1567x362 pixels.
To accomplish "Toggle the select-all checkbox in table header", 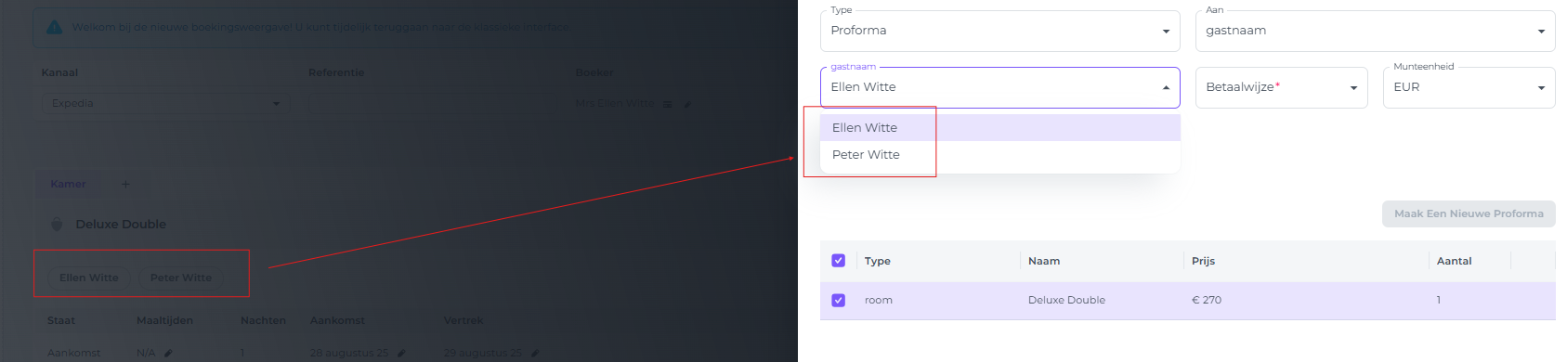I will pyautogui.click(x=838, y=261).
